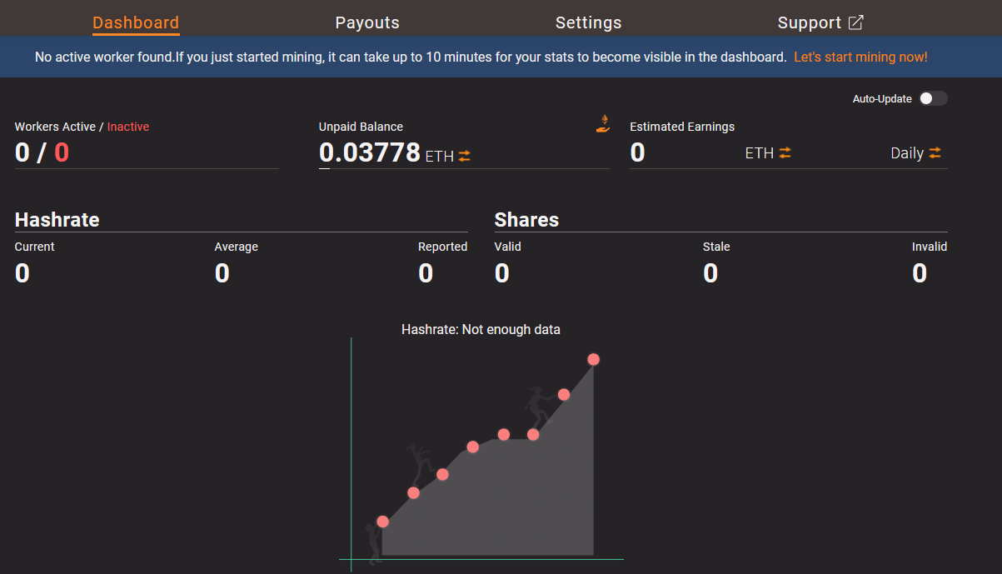The height and width of the screenshot is (574, 1002).
Task: Click the payout hand icon above Unpaid Balance
Action: pyautogui.click(x=603, y=124)
